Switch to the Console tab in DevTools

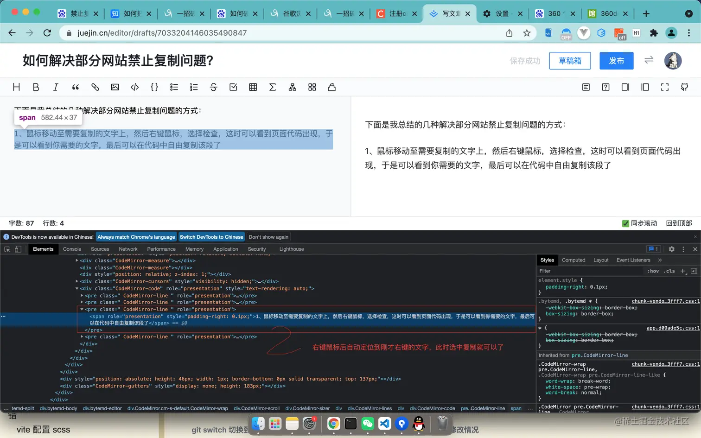[x=72, y=249]
